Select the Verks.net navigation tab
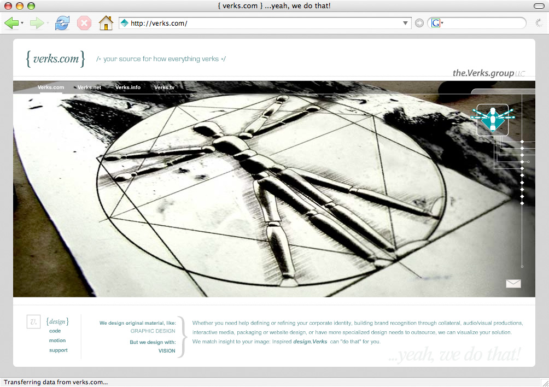This screenshot has width=549, height=387. pyautogui.click(x=89, y=87)
